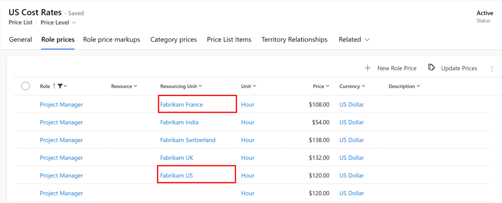The width and height of the screenshot is (502, 203).
Task: Open the Fabrikam Switzerland link
Action: tap(187, 140)
